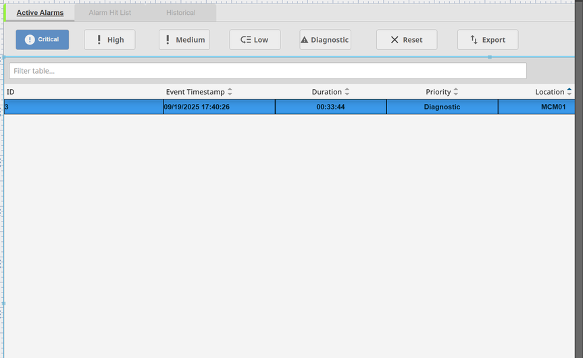Sort by Location column arrows

click(569, 92)
